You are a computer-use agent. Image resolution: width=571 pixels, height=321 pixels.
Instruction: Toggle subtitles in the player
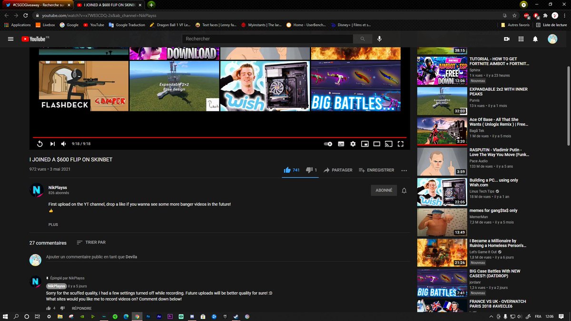pyautogui.click(x=341, y=144)
